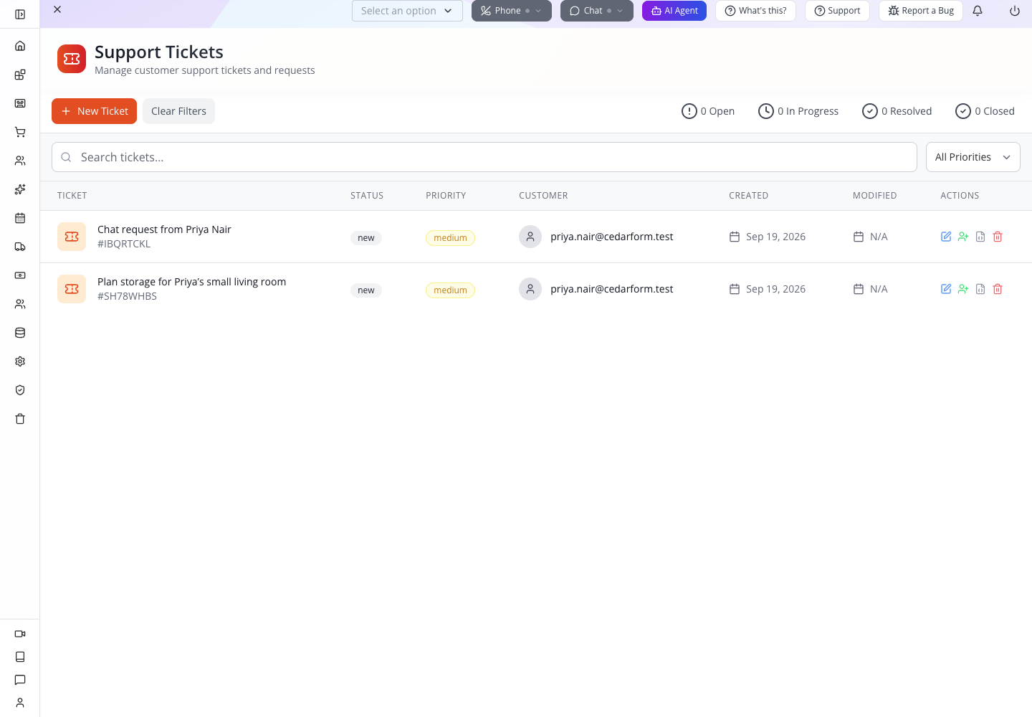Open the AI Agent menu item
This screenshot has width=1032, height=717.
pyautogui.click(x=674, y=11)
